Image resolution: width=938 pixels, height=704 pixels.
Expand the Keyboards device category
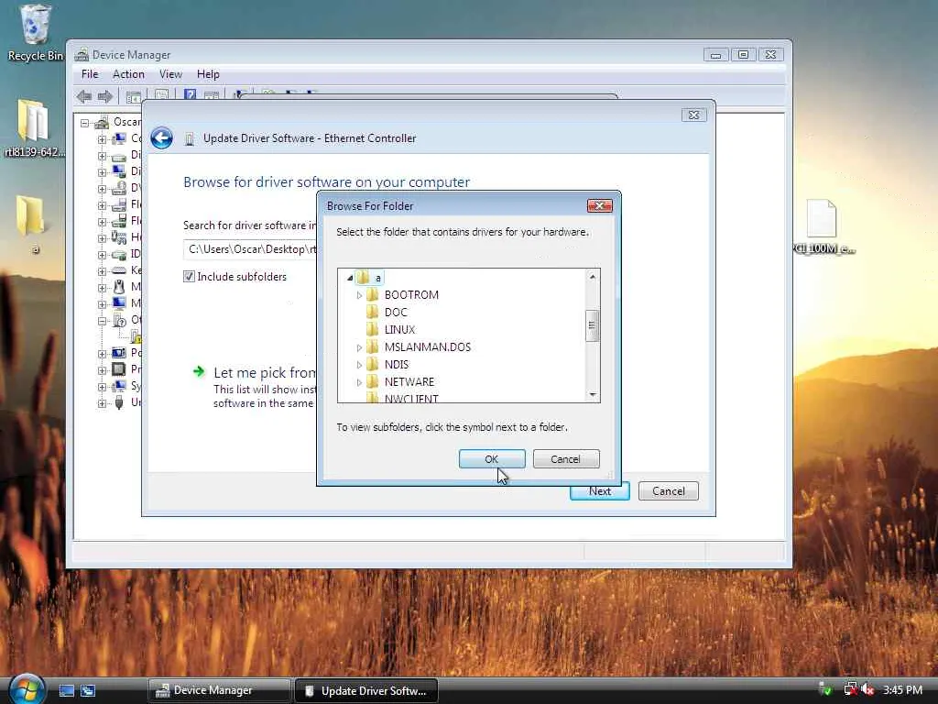pyautogui.click(x=103, y=271)
